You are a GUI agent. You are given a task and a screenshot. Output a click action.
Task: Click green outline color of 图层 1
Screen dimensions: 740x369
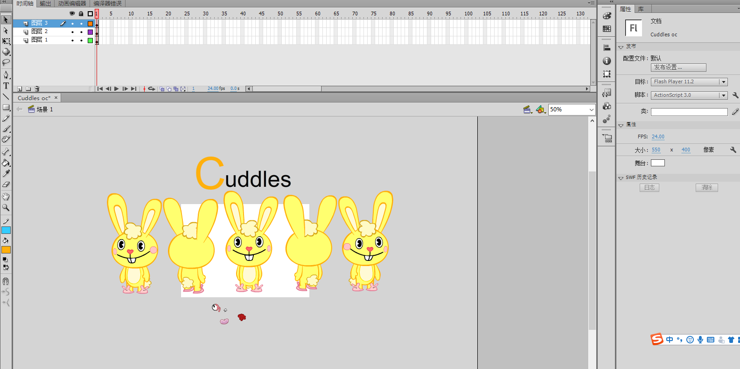[x=90, y=41]
